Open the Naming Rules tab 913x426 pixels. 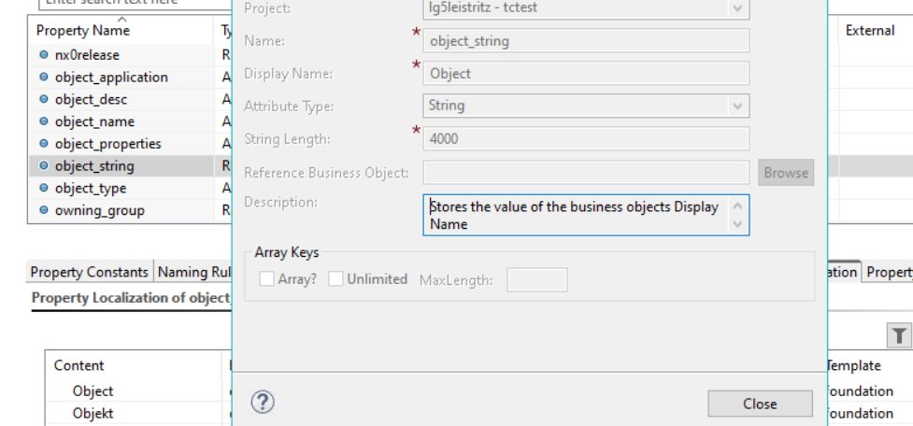tap(193, 272)
